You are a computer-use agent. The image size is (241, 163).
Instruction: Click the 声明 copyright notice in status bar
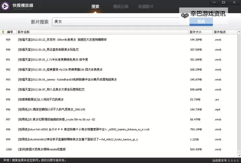pos(34,160)
